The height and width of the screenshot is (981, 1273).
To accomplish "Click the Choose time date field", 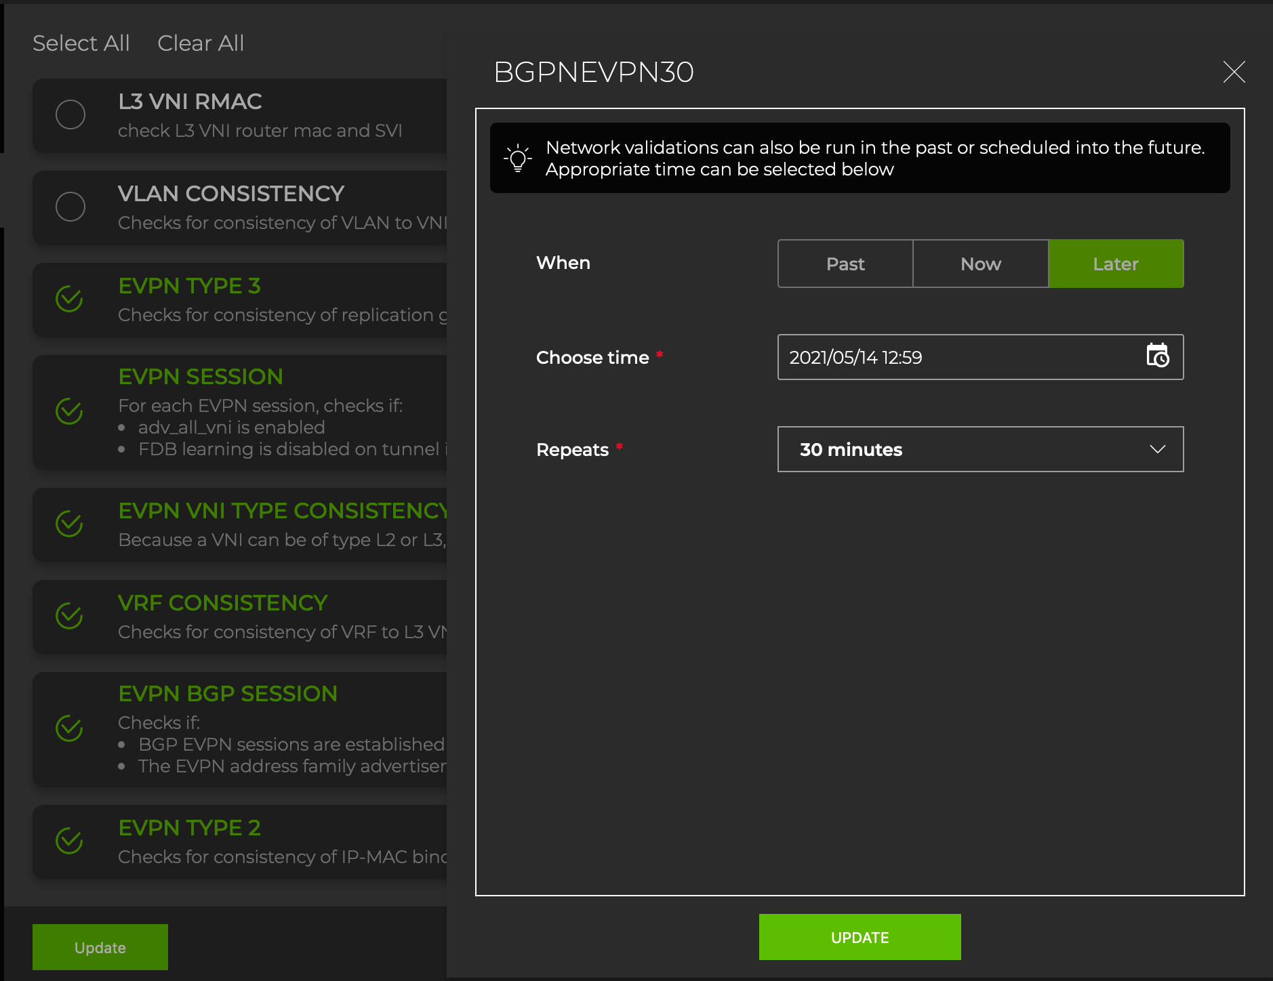I will point(956,357).
